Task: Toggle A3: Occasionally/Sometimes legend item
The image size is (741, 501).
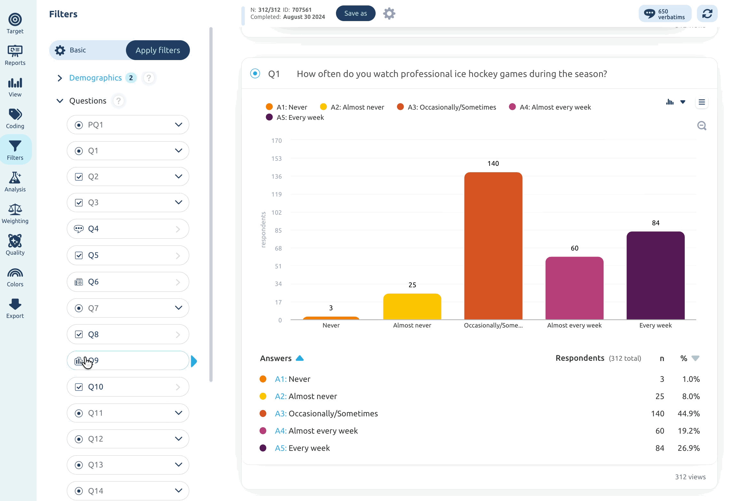Action: pos(446,107)
